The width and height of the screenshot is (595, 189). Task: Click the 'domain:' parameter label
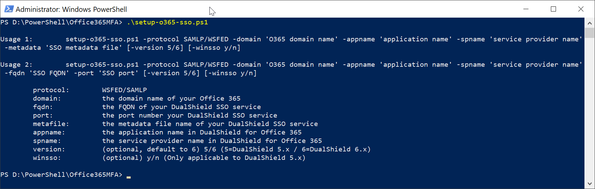pos(47,99)
